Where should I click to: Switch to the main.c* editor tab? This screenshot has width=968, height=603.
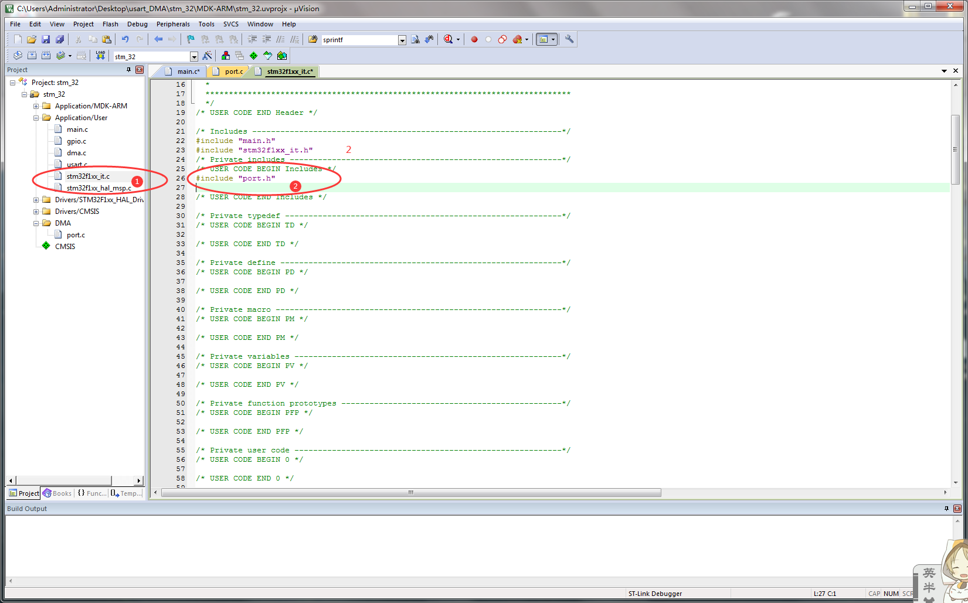[x=182, y=71]
